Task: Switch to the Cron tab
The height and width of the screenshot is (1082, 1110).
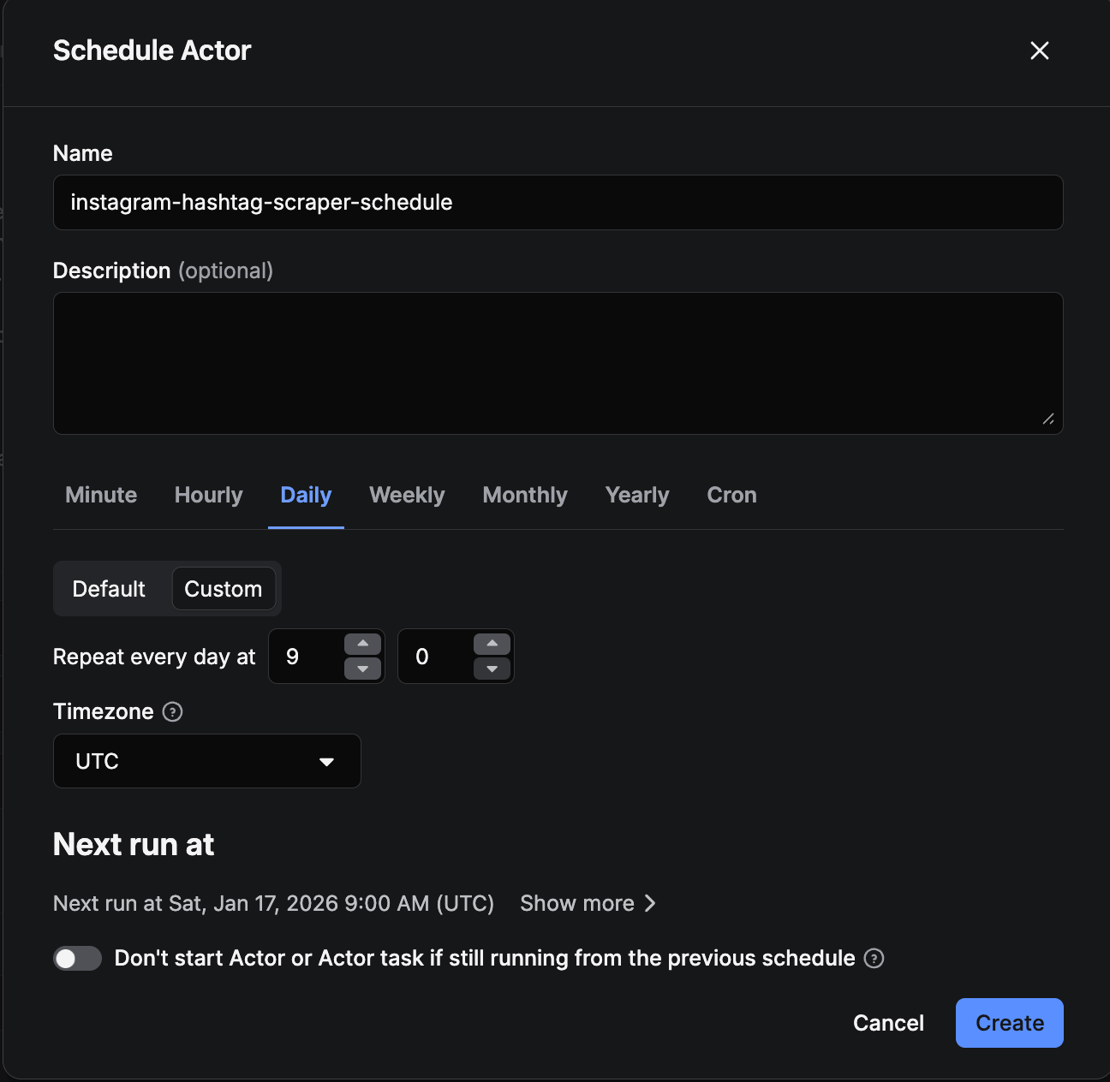Action: pos(731,495)
